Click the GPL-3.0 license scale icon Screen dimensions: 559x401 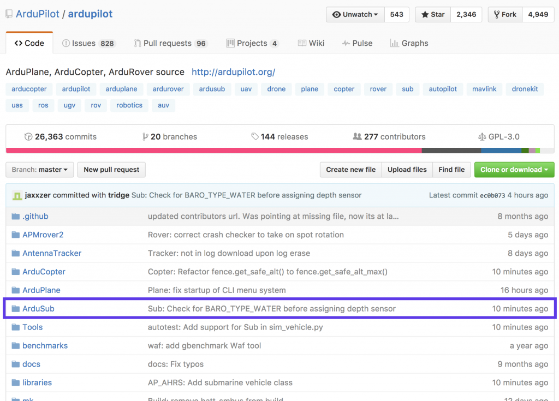[481, 137]
